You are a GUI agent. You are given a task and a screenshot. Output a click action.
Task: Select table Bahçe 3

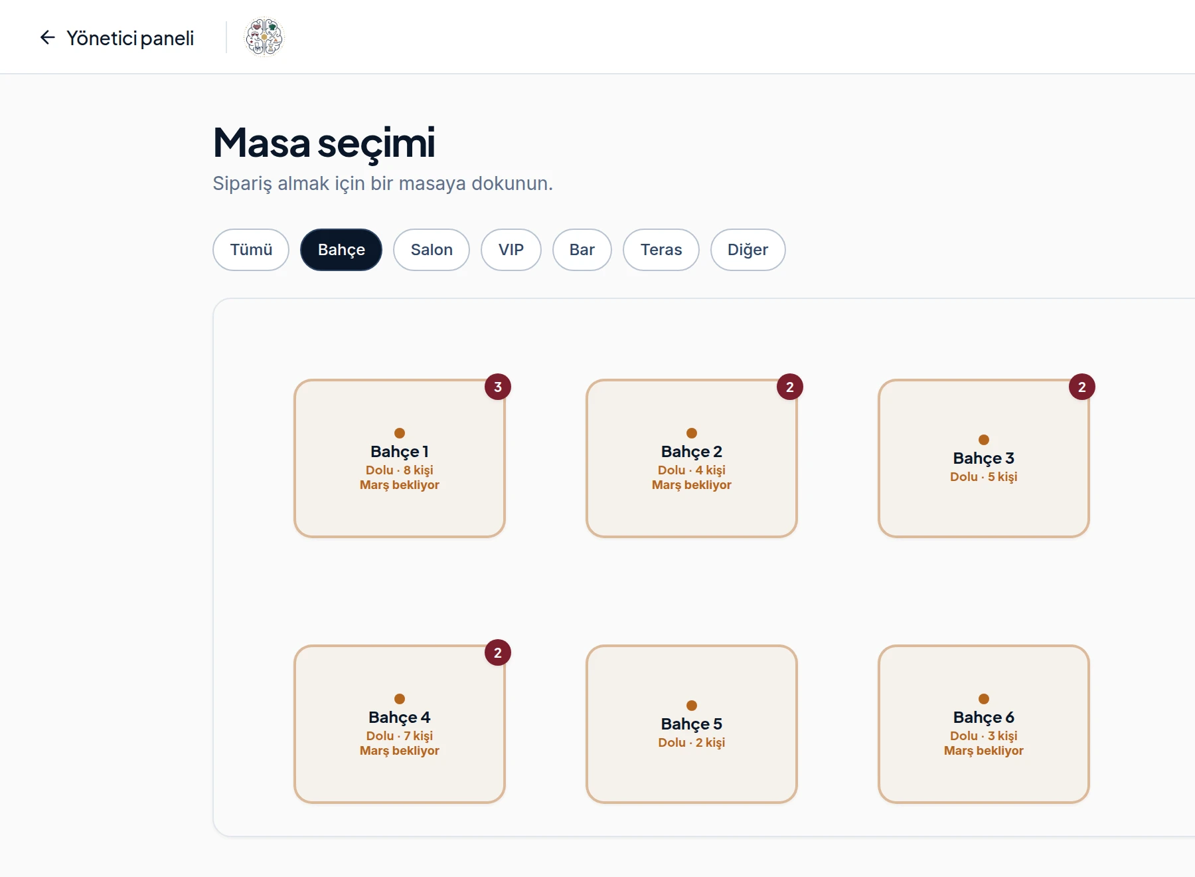984,458
